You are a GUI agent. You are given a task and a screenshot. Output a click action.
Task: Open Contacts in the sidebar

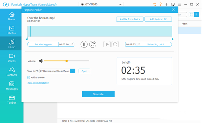[12, 72]
